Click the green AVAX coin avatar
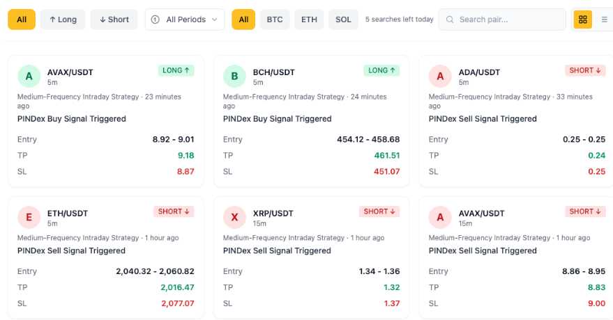 click(x=29, y=77)
